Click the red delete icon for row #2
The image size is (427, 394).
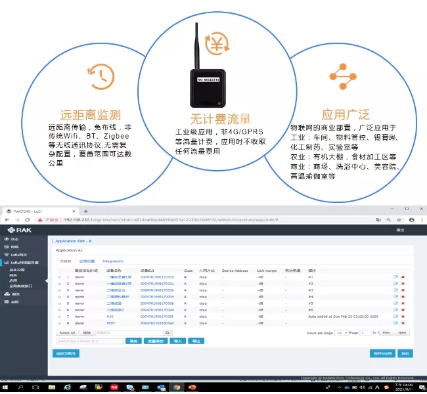click(x=403, y=284)
